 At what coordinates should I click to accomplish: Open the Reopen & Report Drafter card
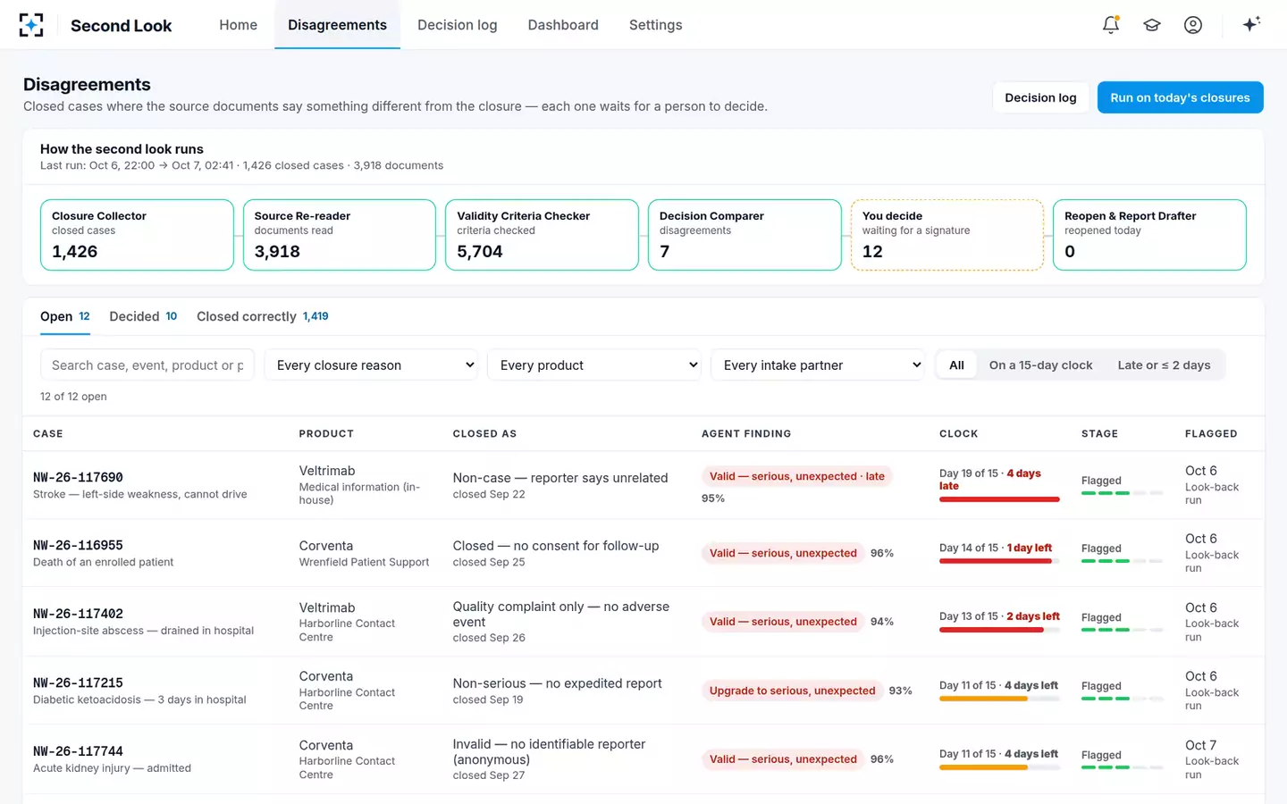[1149, 235]
